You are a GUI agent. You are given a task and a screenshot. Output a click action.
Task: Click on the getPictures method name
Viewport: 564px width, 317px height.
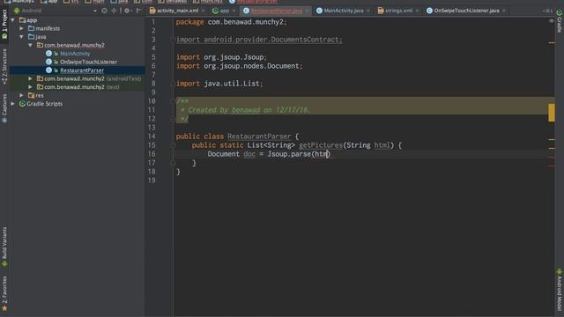tap(321, 145)
